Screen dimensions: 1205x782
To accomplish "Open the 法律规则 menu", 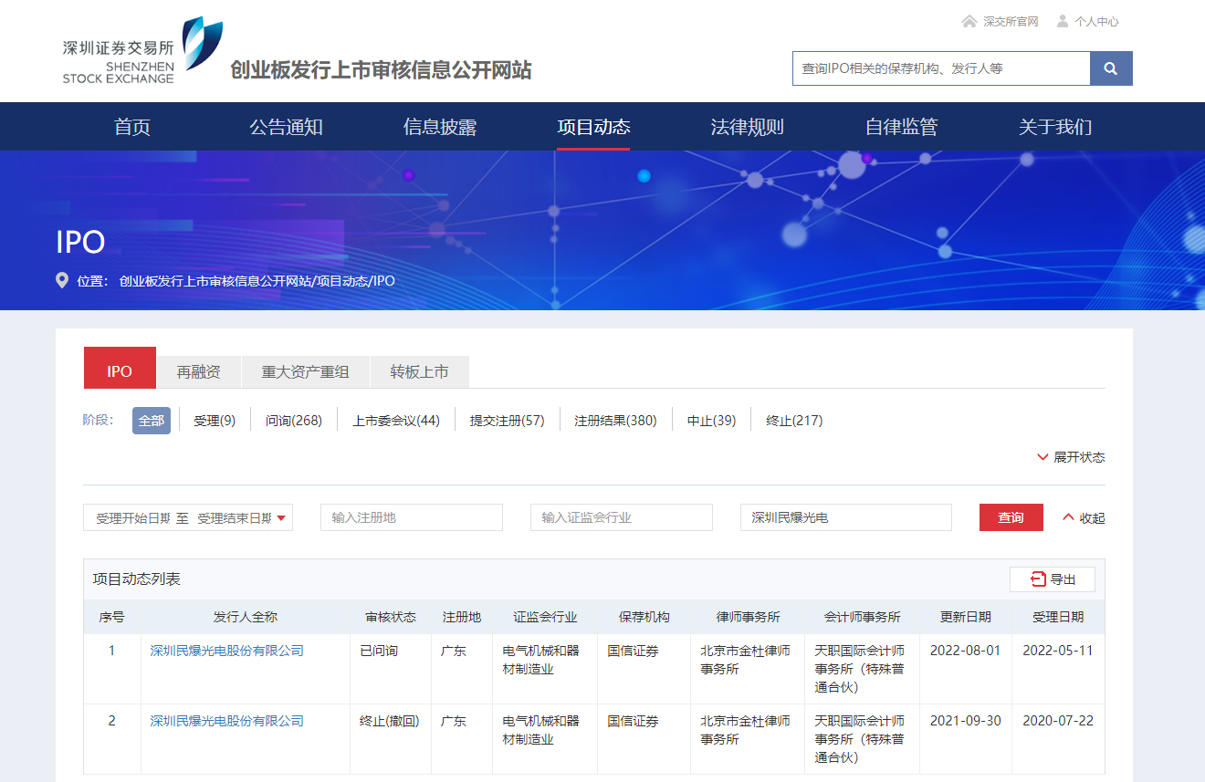I will coord(748,127).
